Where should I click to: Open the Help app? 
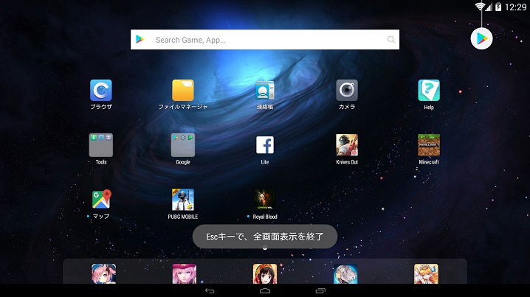pyautogui.click(x=429, y=91)
